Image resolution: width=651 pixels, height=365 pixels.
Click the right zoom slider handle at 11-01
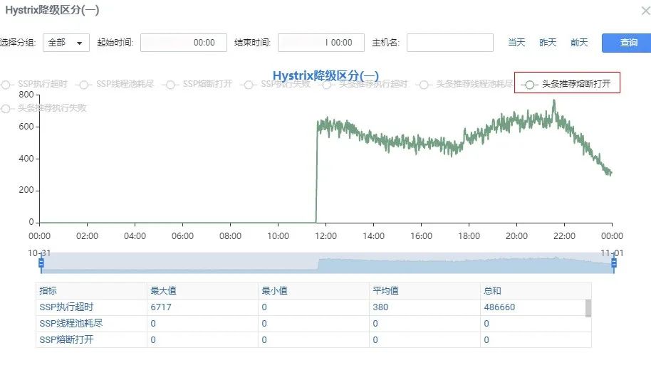[614, 263]
